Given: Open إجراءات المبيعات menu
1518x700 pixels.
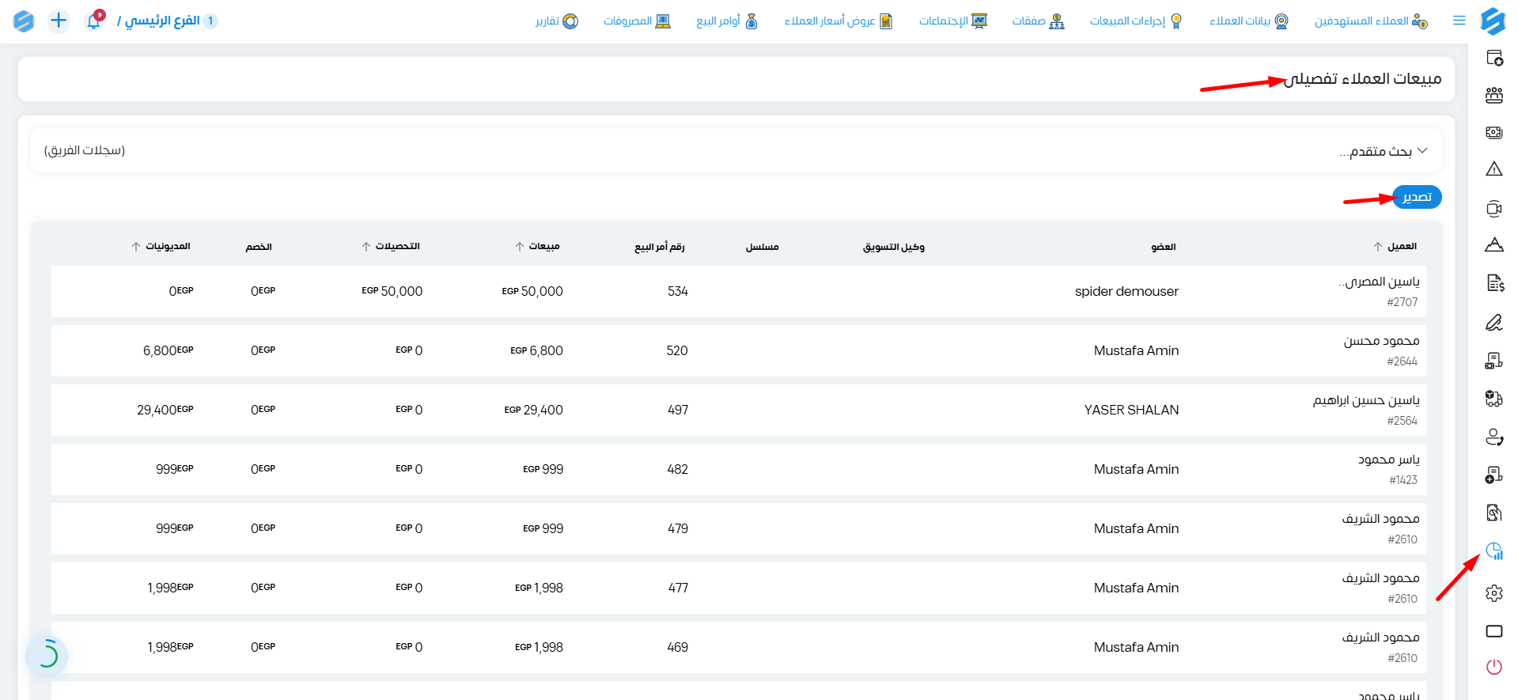Looking at the screenshot, I should (x=1136, y=21).
